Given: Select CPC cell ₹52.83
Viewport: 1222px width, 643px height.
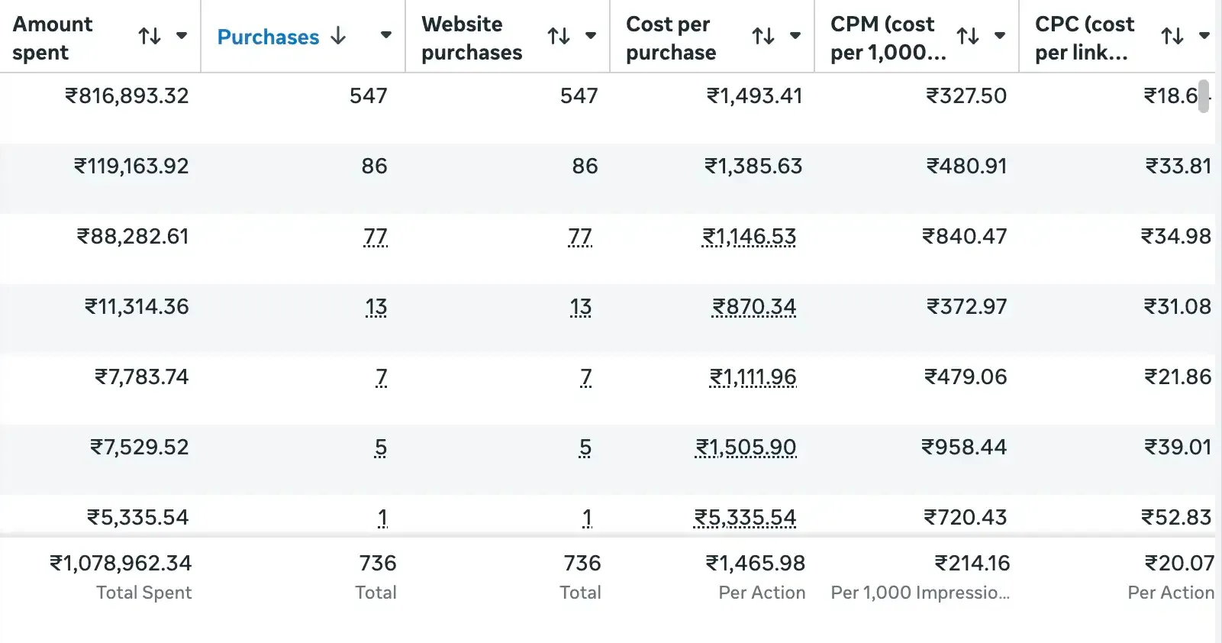Looking at the screenshot, I should coord(1176,518).
